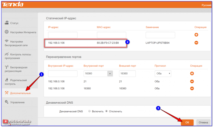The width and height of the screenshot is (213, 127).
Task: Open the protocol Оба dropdown
Action: click(163, 74)
